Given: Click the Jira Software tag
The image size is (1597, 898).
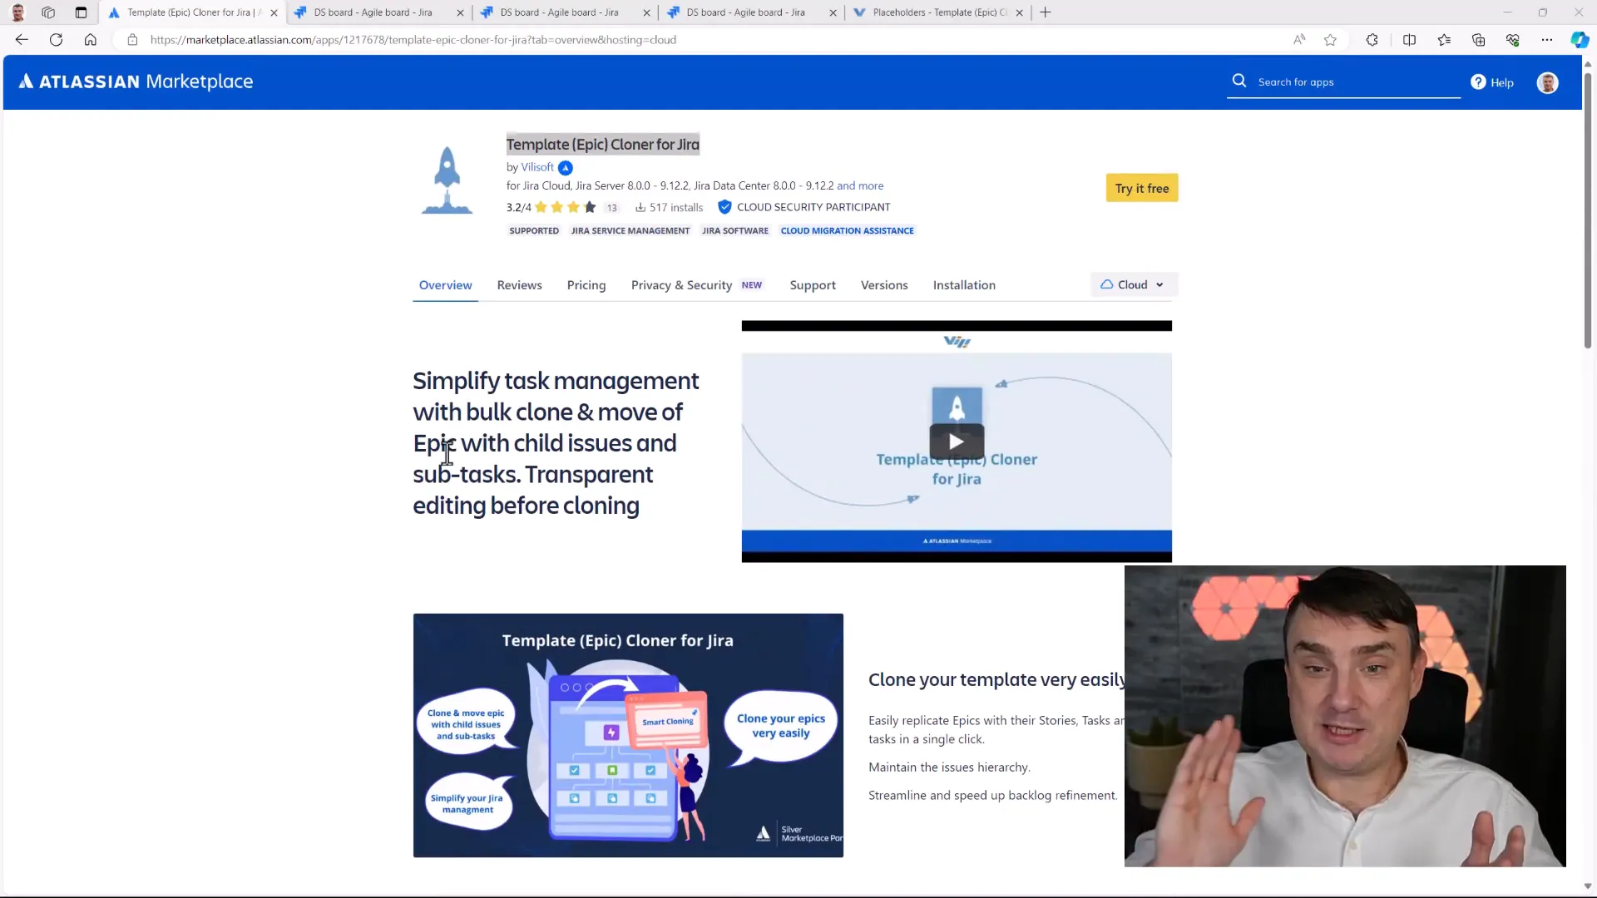Looking at the screenshot, I should pos(735,230).
